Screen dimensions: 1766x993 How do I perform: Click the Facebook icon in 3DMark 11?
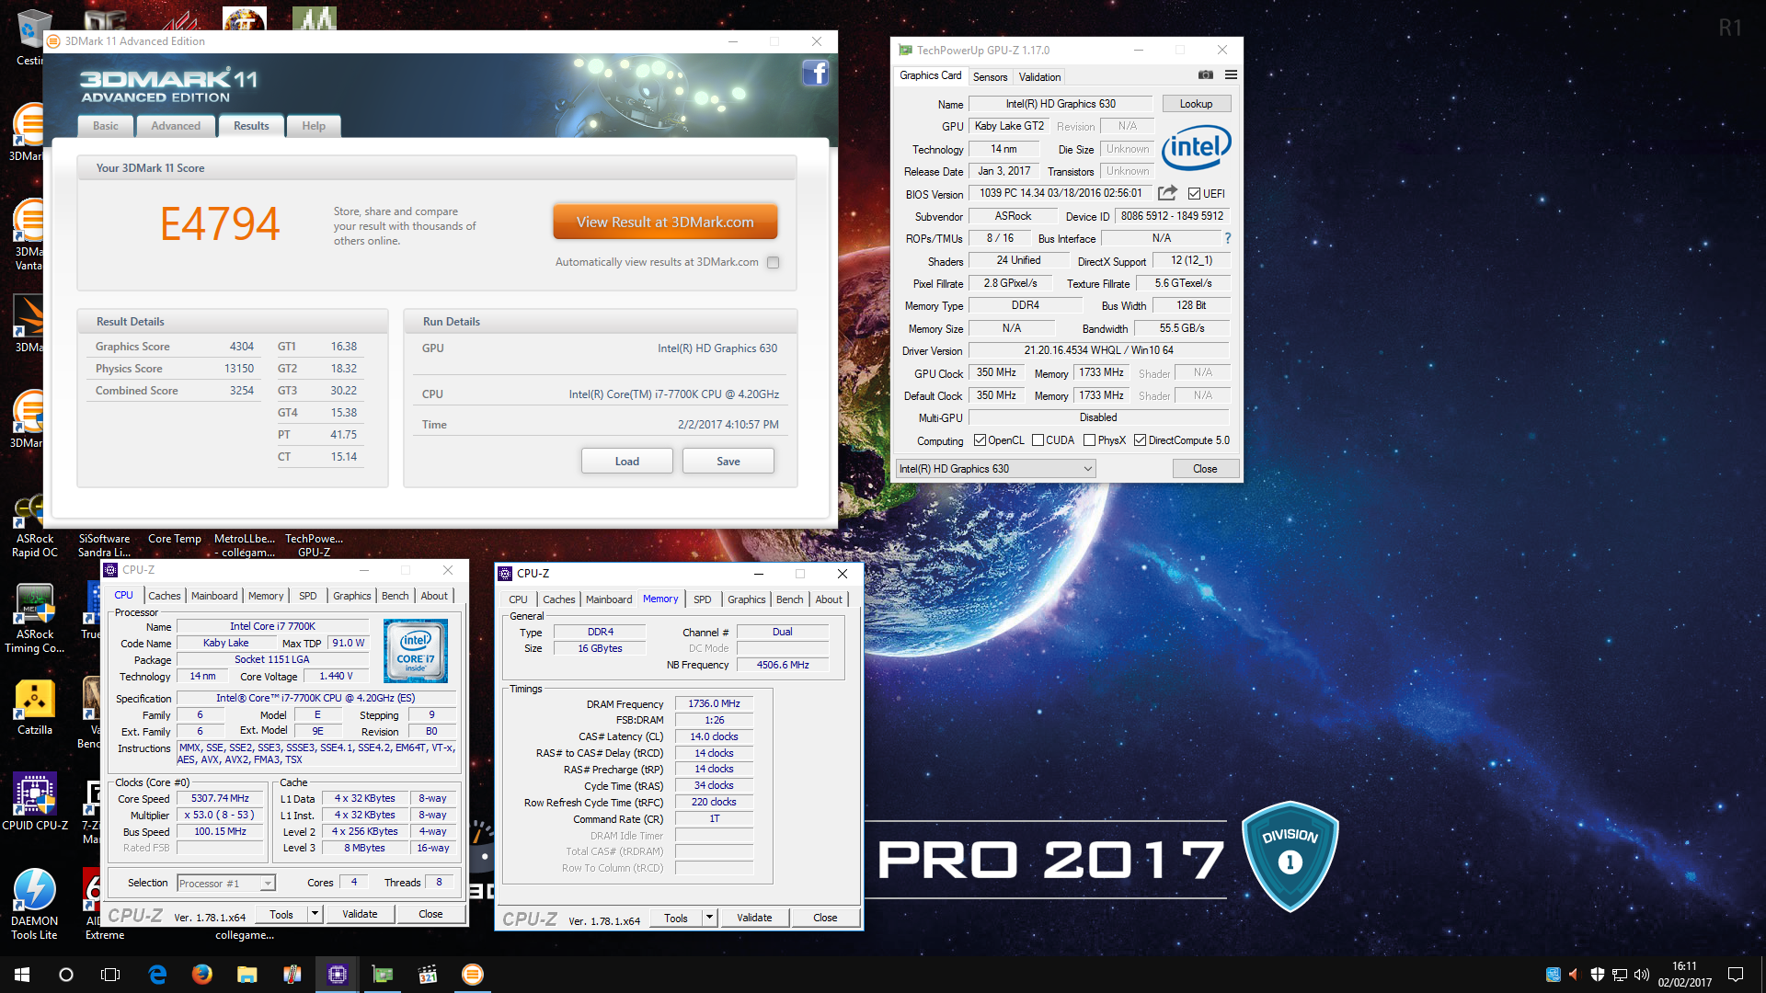(x=815, y=73)
